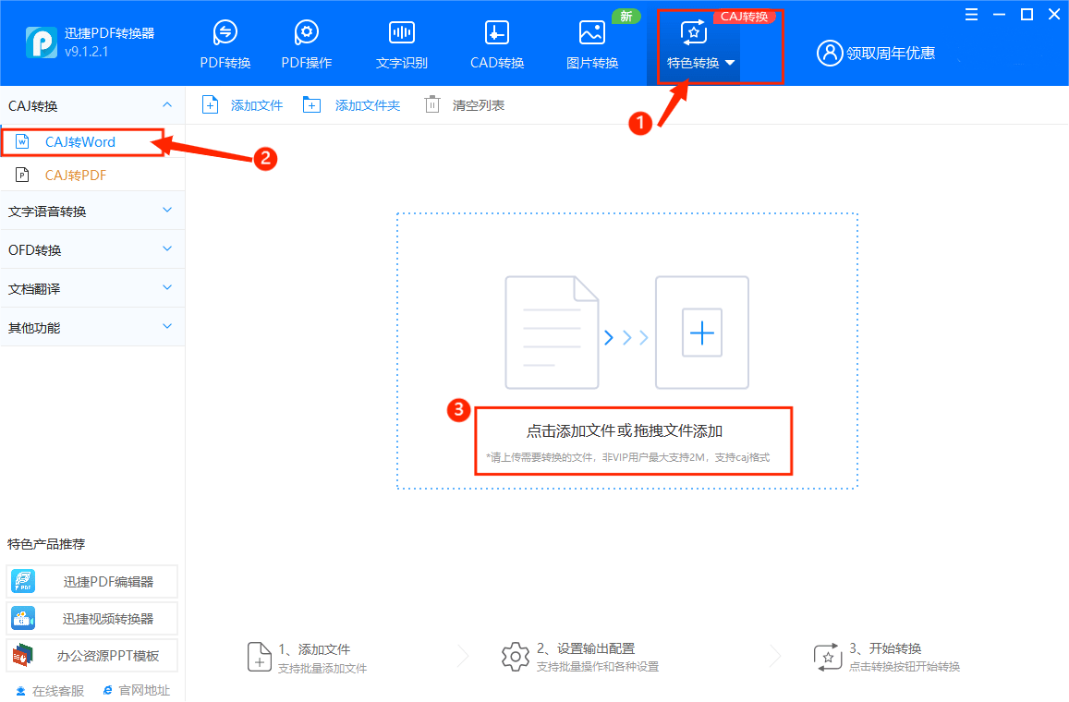The width and height of the screenshot is (1069, 702).
Task: Click the 迅捷PDF编辑器 product icon
Action: click(x=23, y=581)
